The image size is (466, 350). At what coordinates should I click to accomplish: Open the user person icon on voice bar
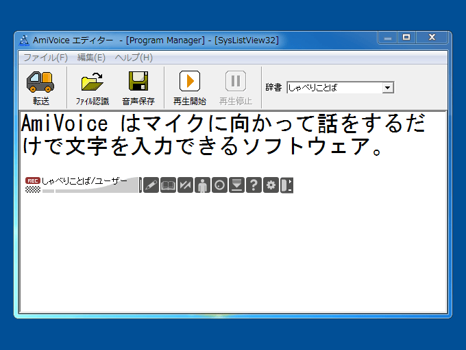pyautogui.click(x=202, y=185)
